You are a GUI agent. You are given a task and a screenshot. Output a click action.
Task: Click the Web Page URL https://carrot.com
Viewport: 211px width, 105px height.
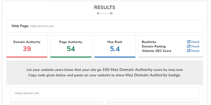point(42,26)
